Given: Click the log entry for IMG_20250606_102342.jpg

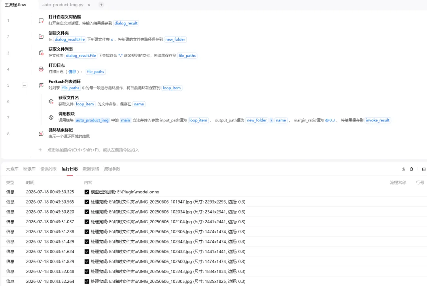Looking at the screenshot, I should tap(213, 242).
